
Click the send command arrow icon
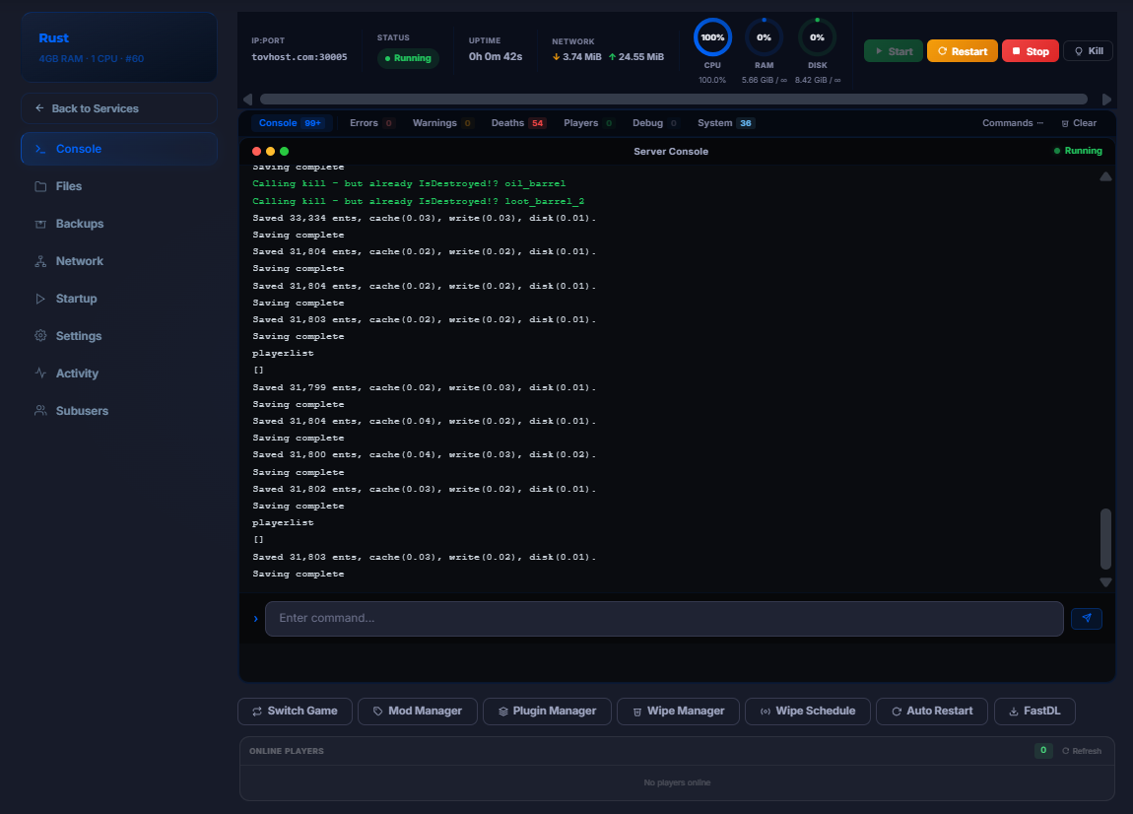[1086, 619]
